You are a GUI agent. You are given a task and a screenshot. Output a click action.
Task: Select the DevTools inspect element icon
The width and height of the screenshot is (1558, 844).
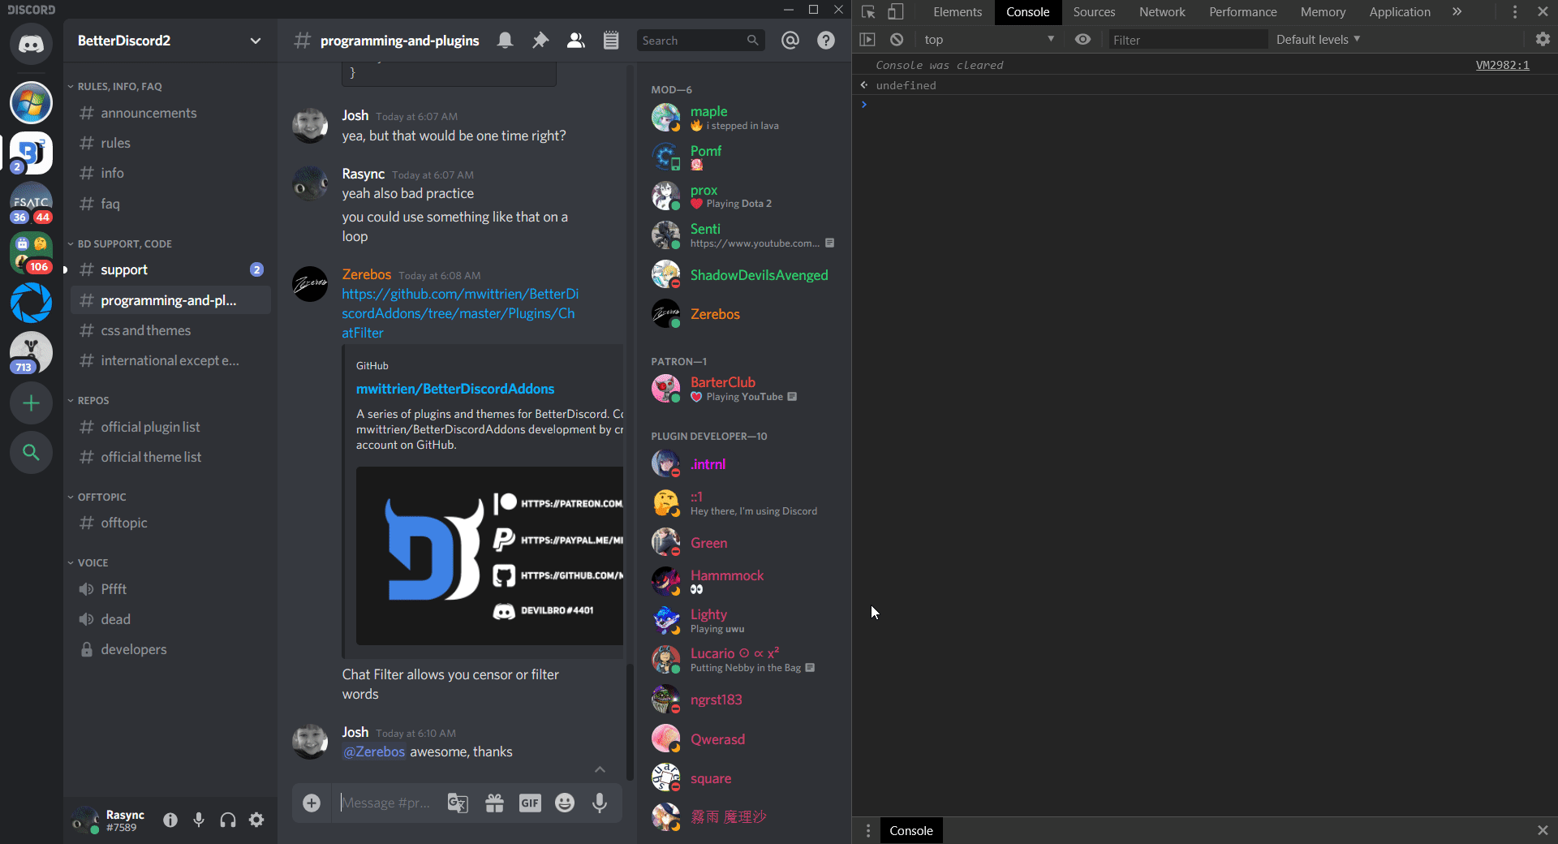coord(868,12)
